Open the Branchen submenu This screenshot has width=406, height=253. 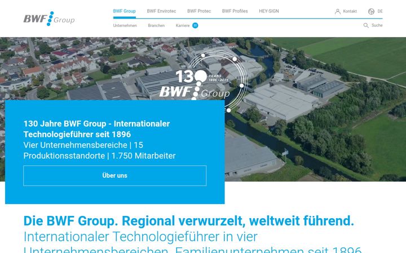[156, 25]
